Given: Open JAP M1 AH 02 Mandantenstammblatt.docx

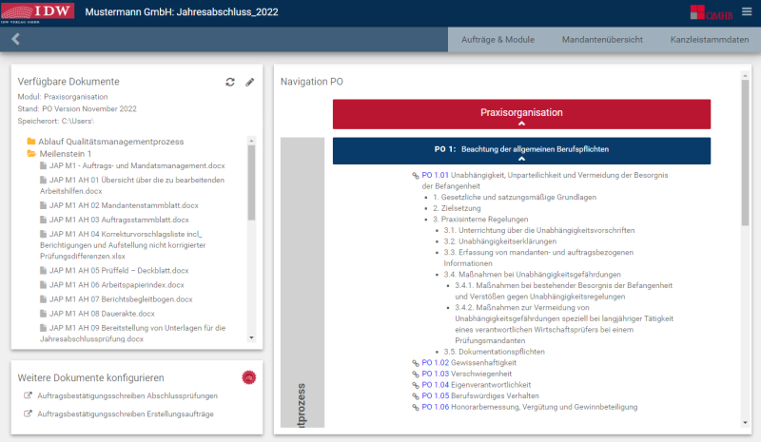Looking at the screenshot, I should click(120, 205).
